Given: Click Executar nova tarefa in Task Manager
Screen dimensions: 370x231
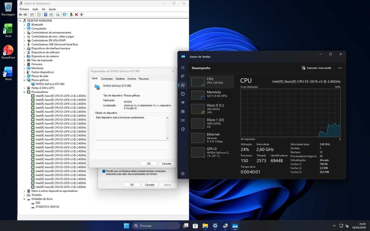Looking at the screenshot, I should coord(316,68).
